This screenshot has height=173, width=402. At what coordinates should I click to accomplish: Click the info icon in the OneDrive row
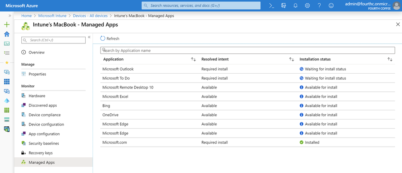pos(301,115)
